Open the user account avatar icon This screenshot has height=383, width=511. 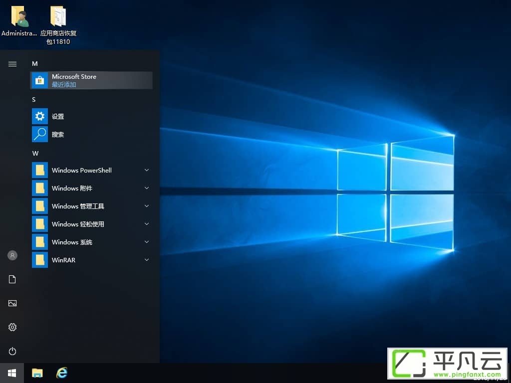coord(12,255)
